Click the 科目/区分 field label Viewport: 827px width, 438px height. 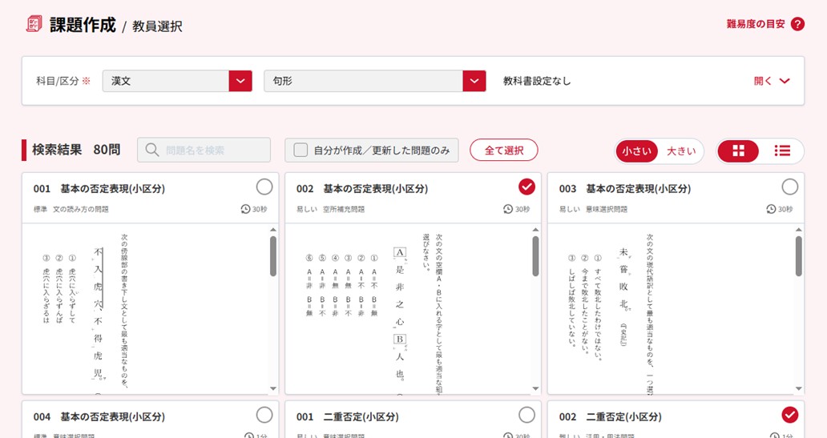tap(63, 81)
